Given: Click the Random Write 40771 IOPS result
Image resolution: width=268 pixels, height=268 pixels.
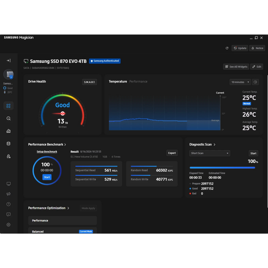Looking at the screenshot, I should point(152,179).
